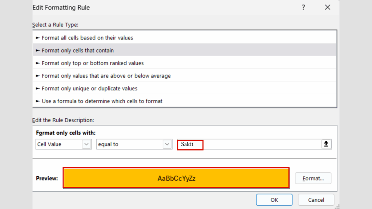Image resolution: width=372 pixels, height=209 pixels.
Task: Open the 'equal to' operator dropdown
Action: tap(167, 144)
